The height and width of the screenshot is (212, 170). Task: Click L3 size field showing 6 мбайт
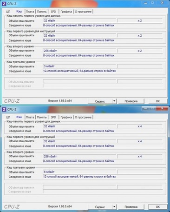click(x=79, y=172)
